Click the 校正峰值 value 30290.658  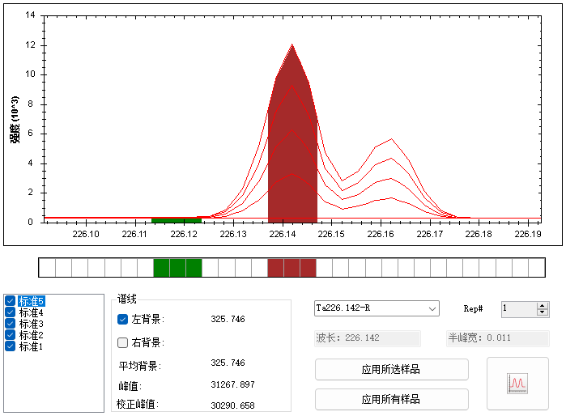[x=233, y=405]
